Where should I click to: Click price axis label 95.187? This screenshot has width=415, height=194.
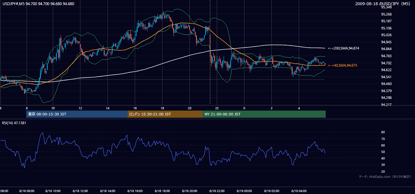point(386,21)
